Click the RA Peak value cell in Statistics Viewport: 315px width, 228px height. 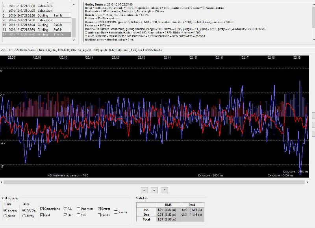pos(192,210)
